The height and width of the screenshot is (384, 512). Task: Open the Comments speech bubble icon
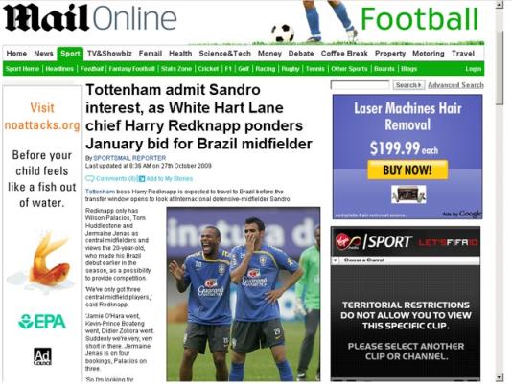coord(90,178)
